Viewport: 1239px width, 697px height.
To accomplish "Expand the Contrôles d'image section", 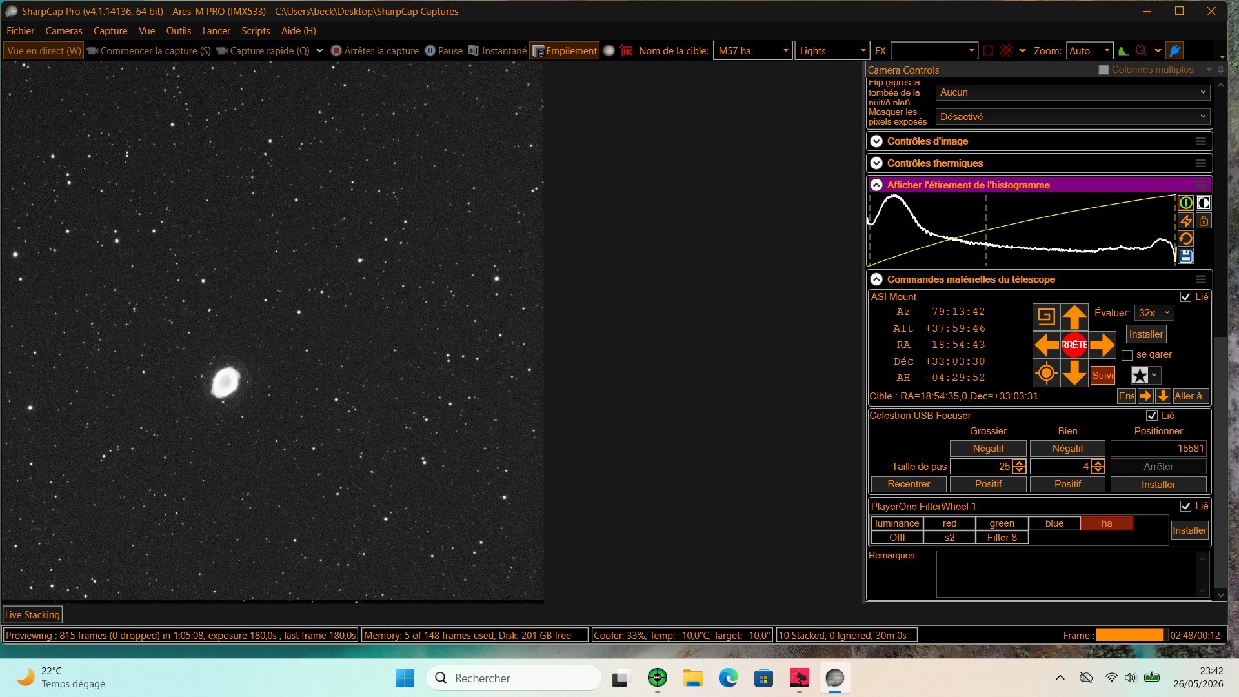I will [876, 141].
